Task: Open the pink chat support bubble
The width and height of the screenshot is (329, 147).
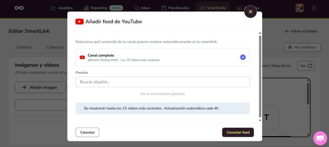Action: (x=320, y=138)
